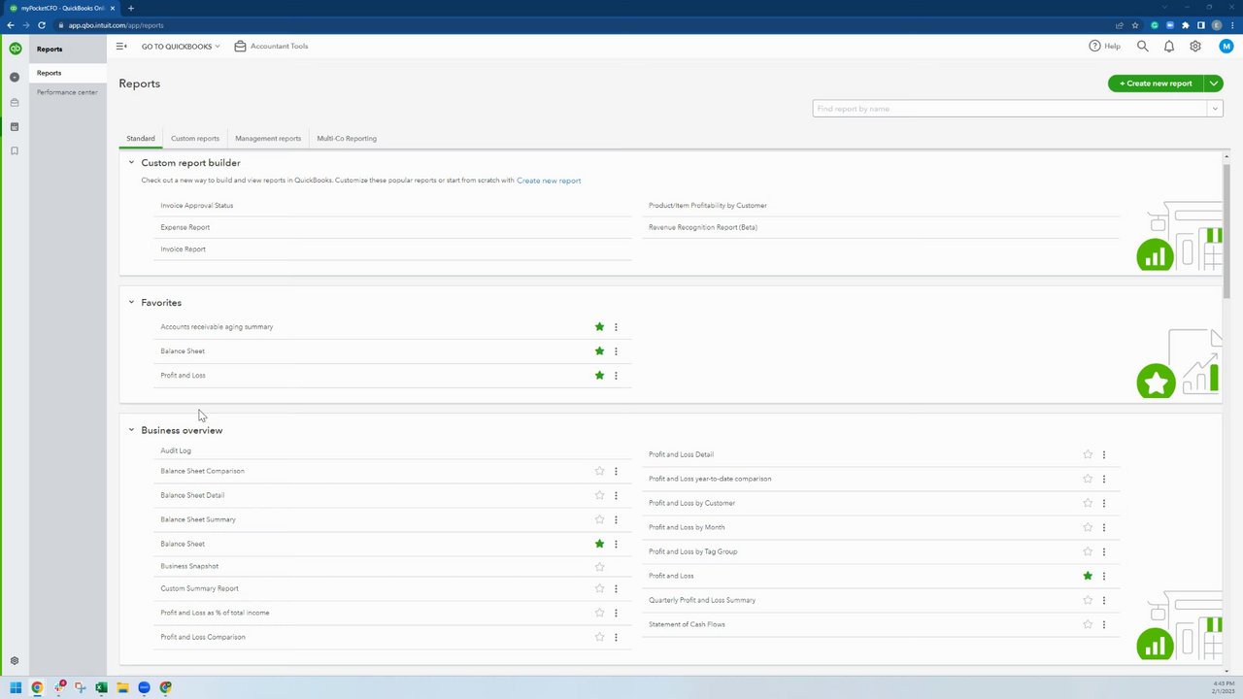Viewport: 1243px width, 699px height.
Task: Open the Invoice Report
Action: point(184,250)
